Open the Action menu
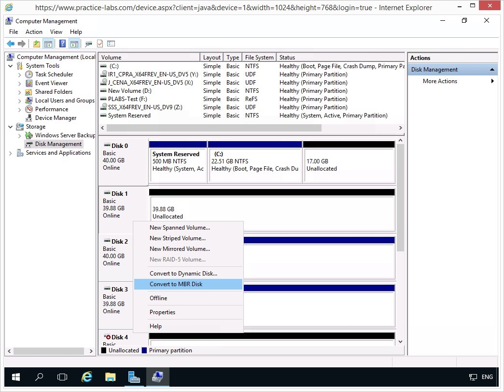The width and height of the screenshot is (504, 392). point(34,32)
